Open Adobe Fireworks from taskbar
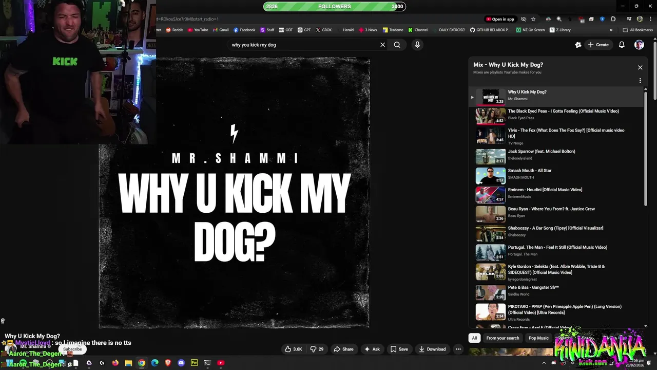This screenshot has height=370, width=657. click(194, 363)
